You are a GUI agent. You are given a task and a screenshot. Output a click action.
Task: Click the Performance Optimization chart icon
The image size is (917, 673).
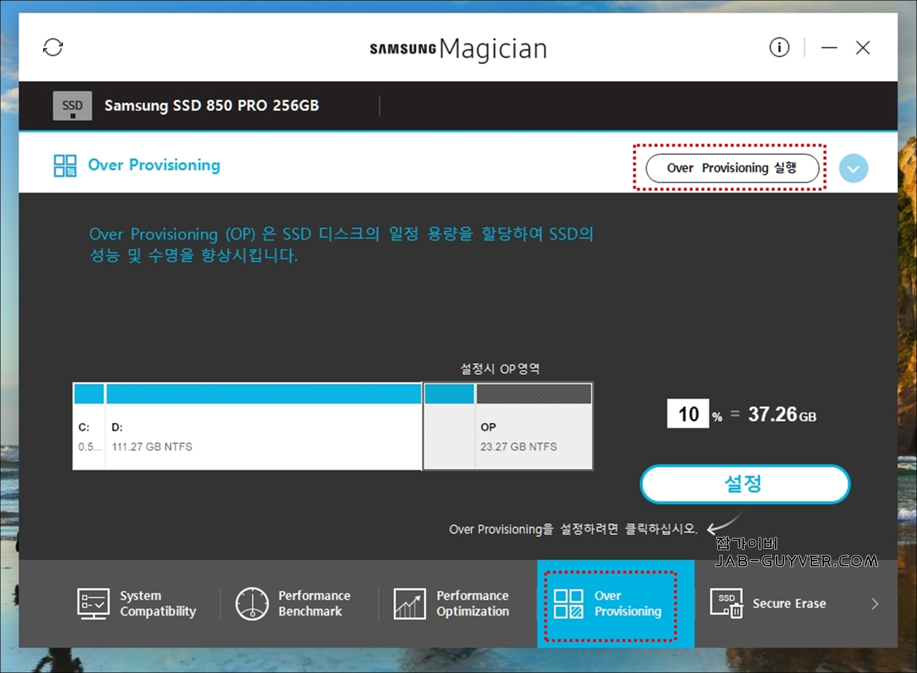[x=410, y=604]
